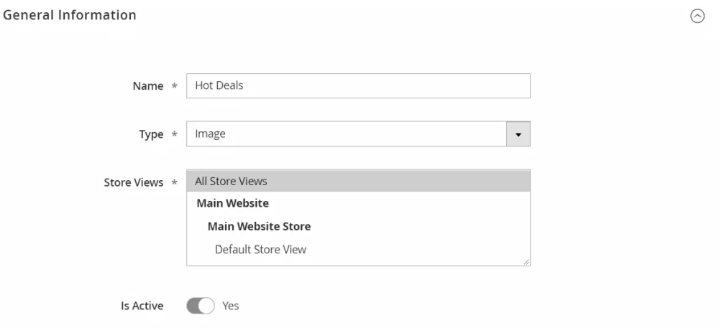The width and height of the screenshot is (719, 328).
Task: Click the required asterisk next to Type
Action: tap(174, 135)
